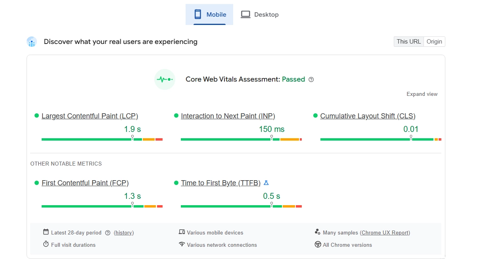Switch to This URL data view
Screen dimensions: 483x263
pyautogui.click(x=408, y=42)
